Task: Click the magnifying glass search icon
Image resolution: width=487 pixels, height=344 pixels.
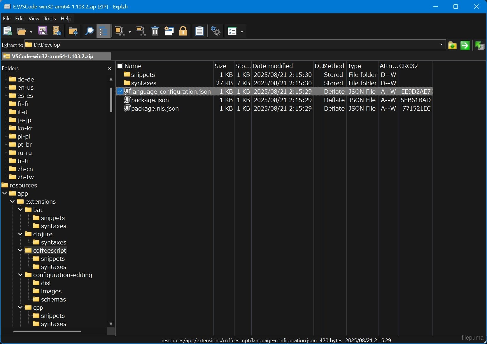Action: [x=89, y=31]
